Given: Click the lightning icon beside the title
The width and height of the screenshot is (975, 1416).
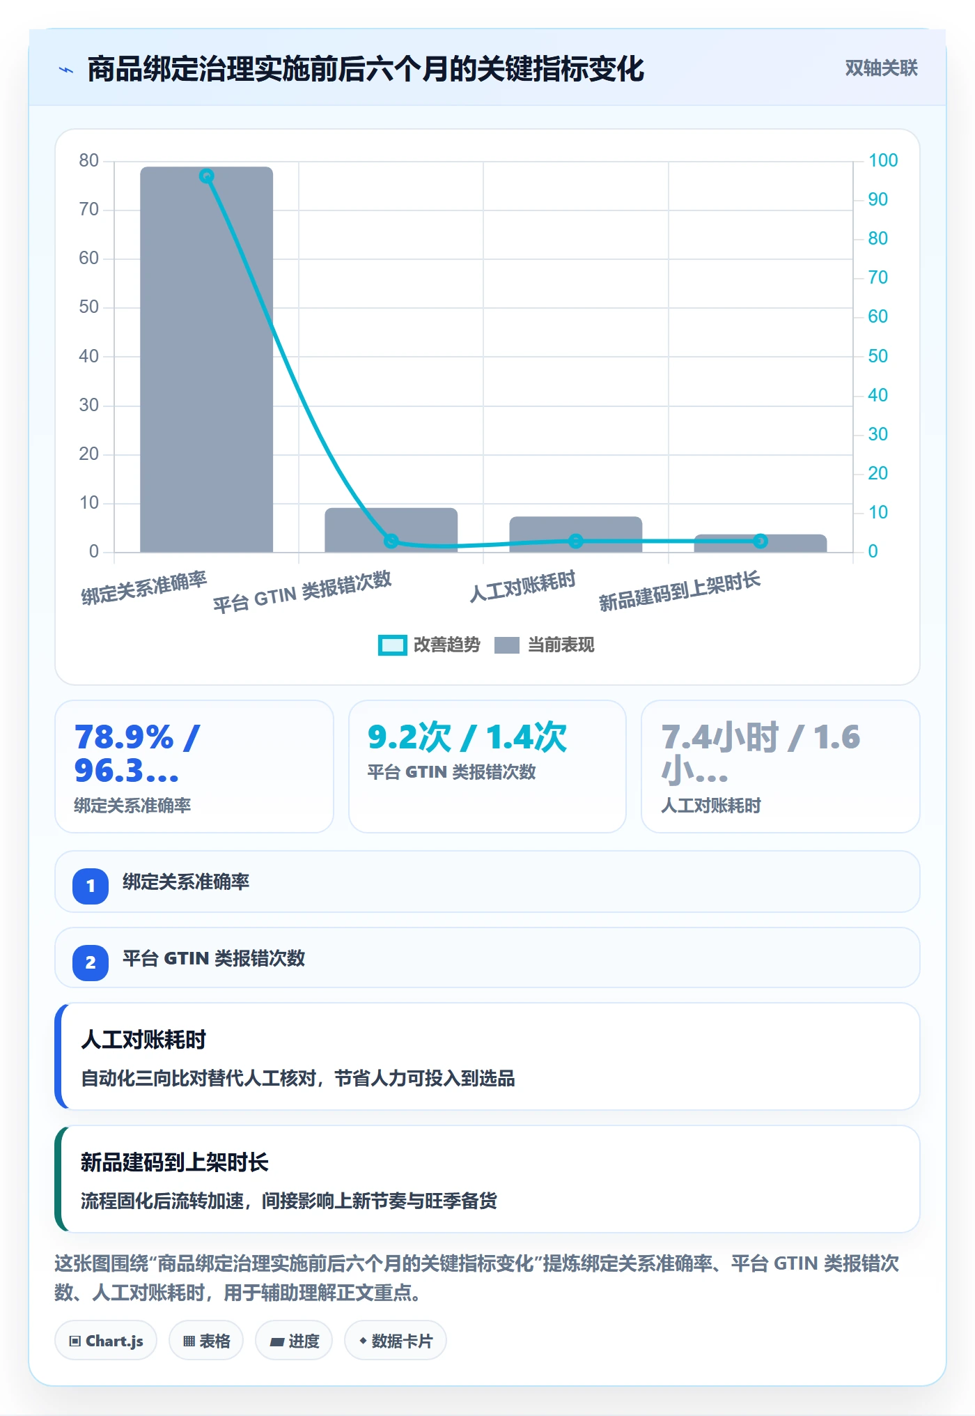Looking at the screenshot, I should [x=66, y=70].
